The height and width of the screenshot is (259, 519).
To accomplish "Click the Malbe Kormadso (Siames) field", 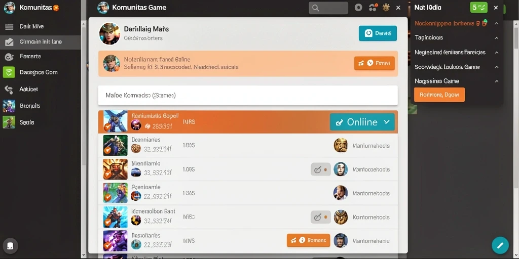I will 248,96.
